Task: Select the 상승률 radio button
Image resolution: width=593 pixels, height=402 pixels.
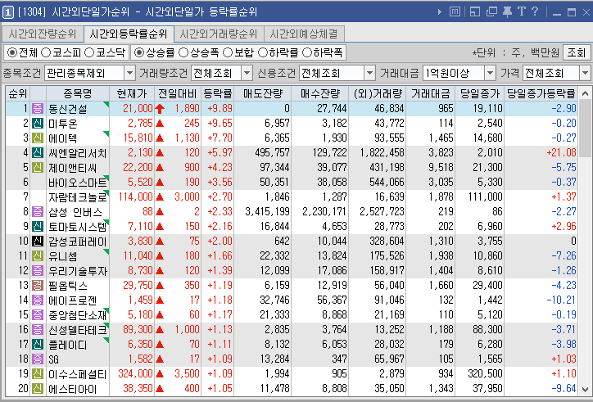Action: [x=139, y=52]
